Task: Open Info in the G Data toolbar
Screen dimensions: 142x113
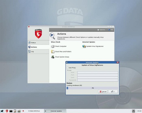Action: click(111, 30)
